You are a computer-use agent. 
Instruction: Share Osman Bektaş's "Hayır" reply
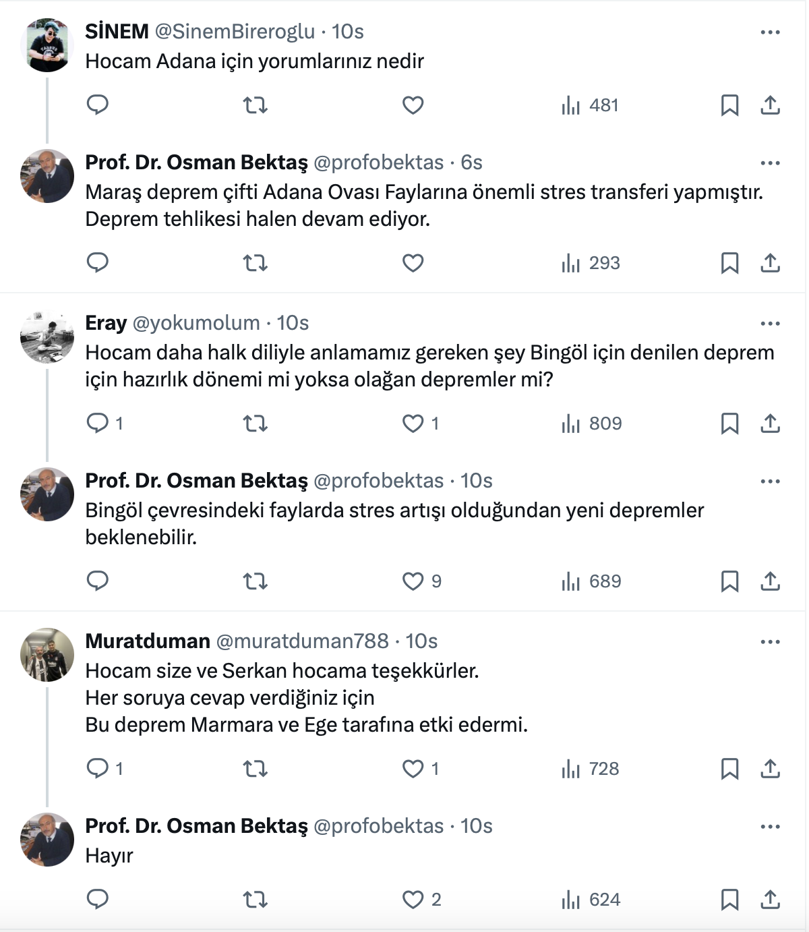(x=770, y=900)
